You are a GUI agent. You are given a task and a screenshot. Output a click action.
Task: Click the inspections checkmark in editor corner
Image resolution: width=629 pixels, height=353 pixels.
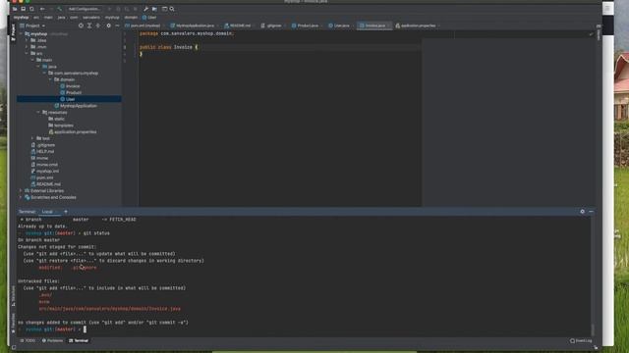pyautogui.click(x=592, y=34)
